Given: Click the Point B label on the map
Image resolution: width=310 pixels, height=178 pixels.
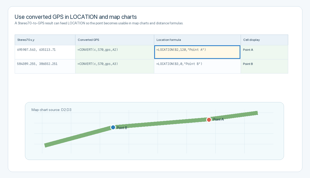Looking at the screenshot, I should coord(122,128).
